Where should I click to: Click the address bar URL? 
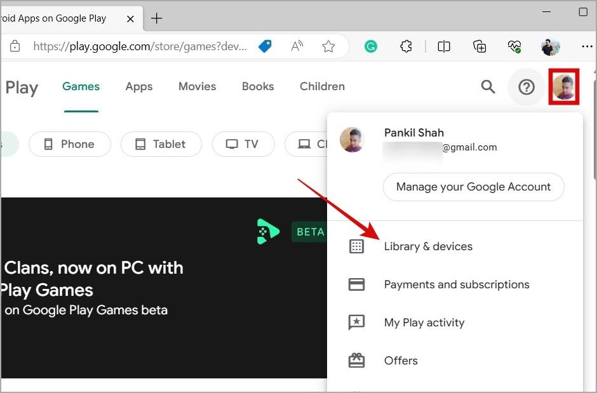click(x=140, y=46)
